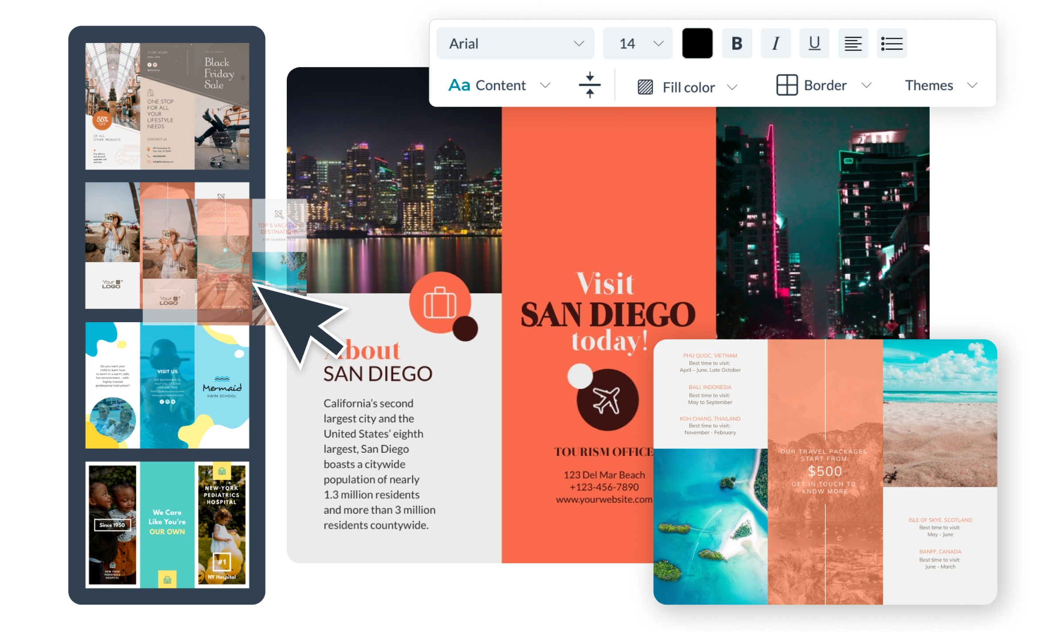Select the suitcase icon graphic
1055x632 pixels.
click(x=440, y=303)
